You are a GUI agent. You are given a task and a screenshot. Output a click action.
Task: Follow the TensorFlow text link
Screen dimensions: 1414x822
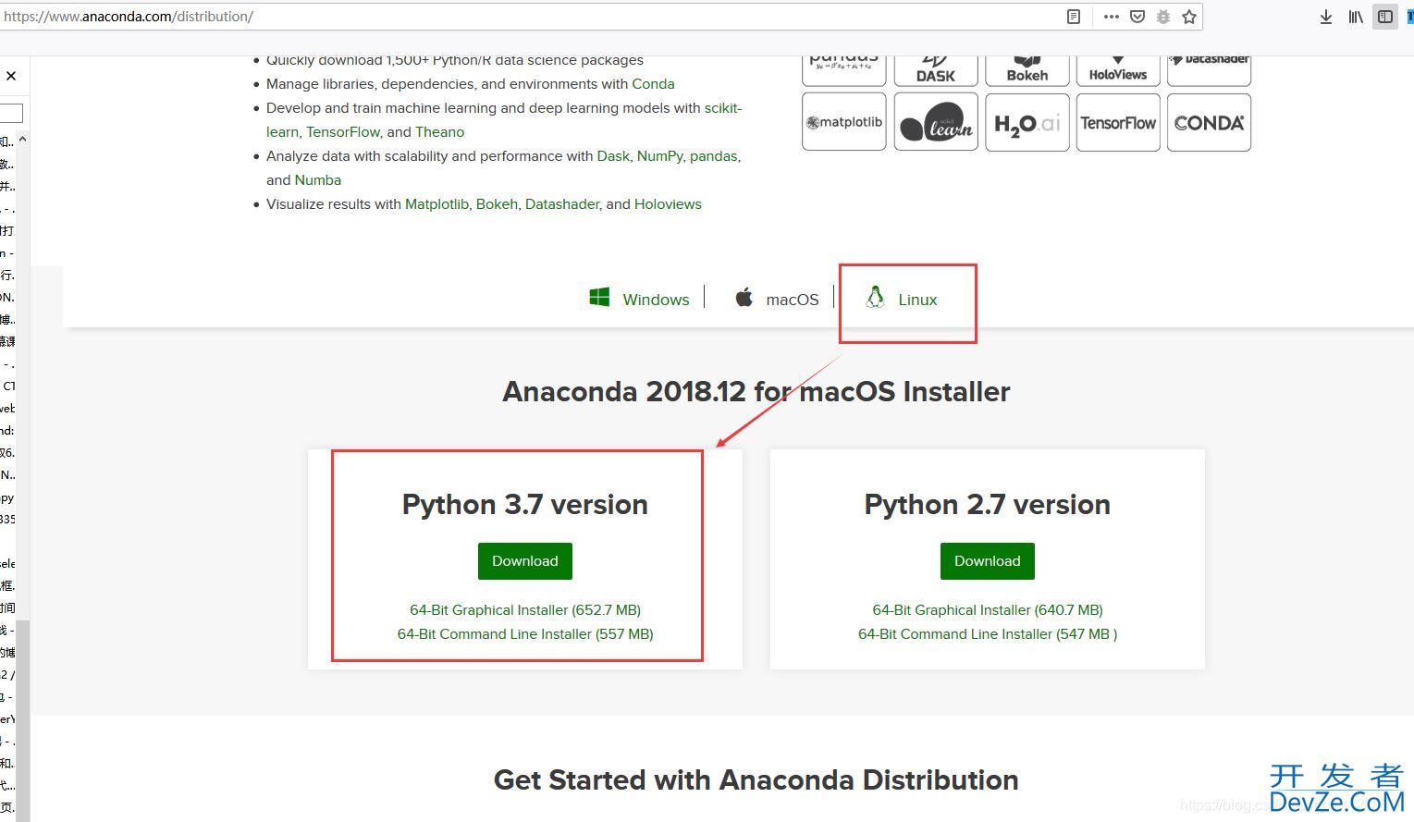(343, 132)
